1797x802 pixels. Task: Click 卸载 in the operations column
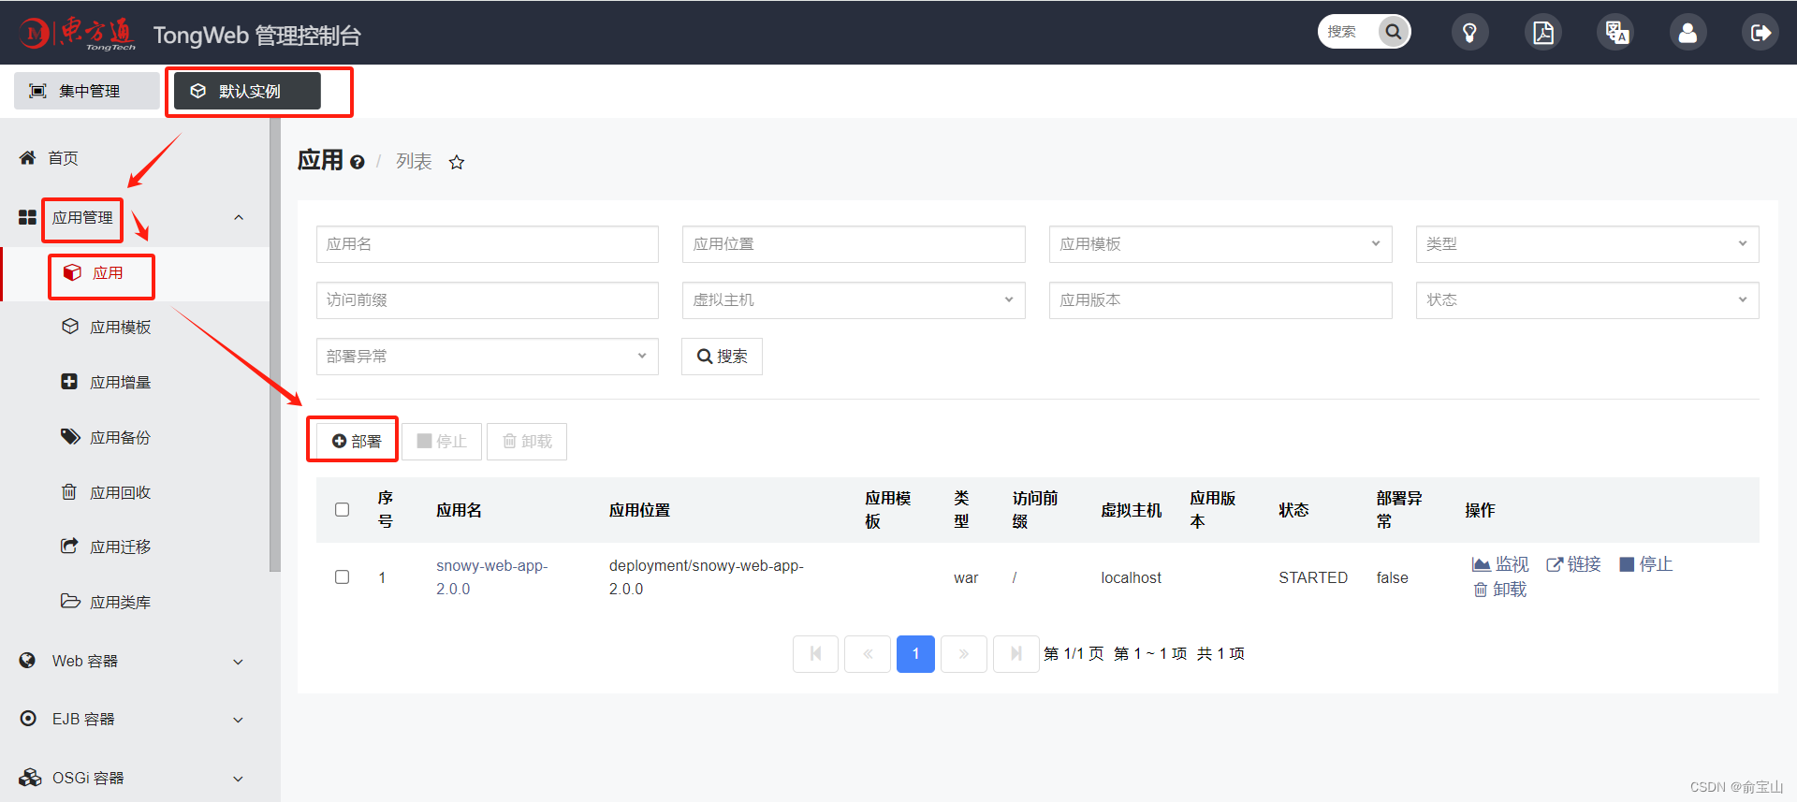[x=1500, y=590]
